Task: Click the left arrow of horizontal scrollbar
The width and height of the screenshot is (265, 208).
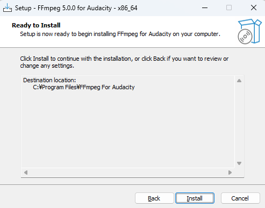Action: point(26,173)
